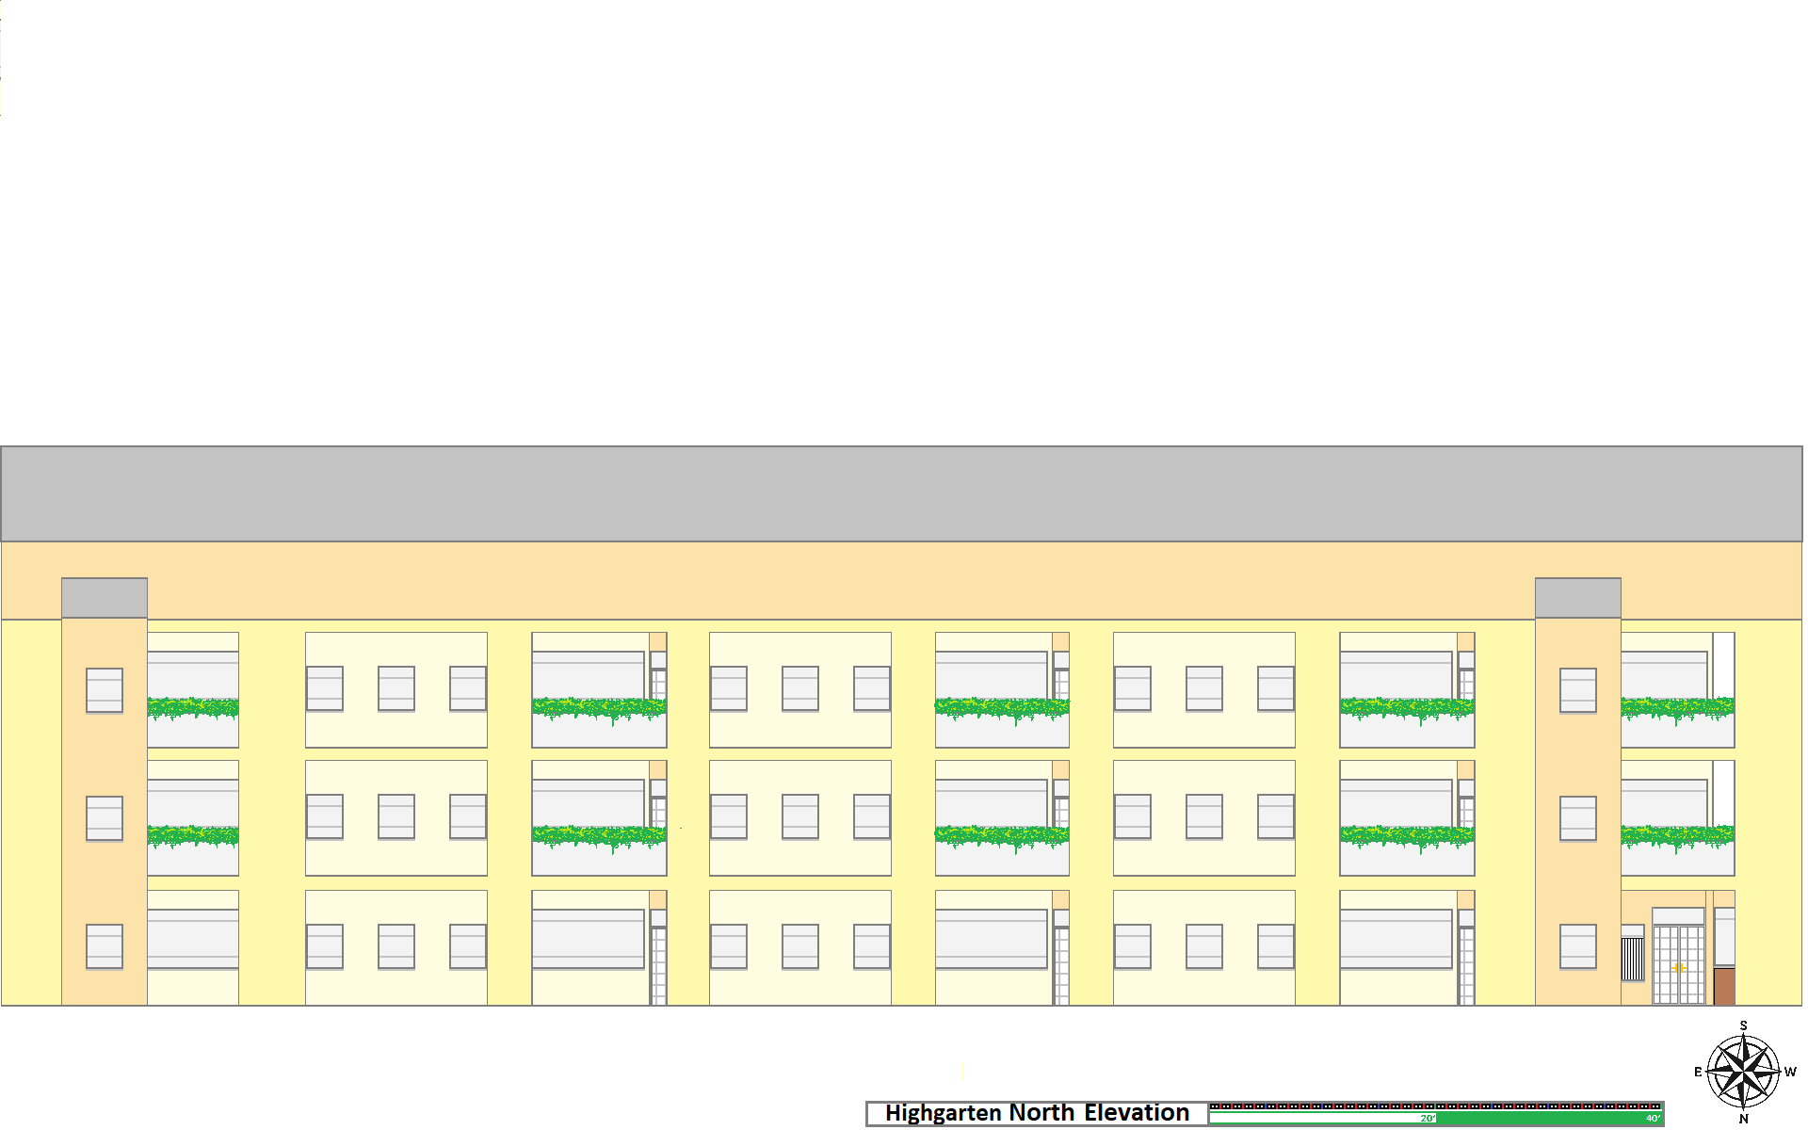Click the red-blue dashed strip above scale bar
1808x1130 pixels.
pyautogui.click(x=1435, y=1106)
